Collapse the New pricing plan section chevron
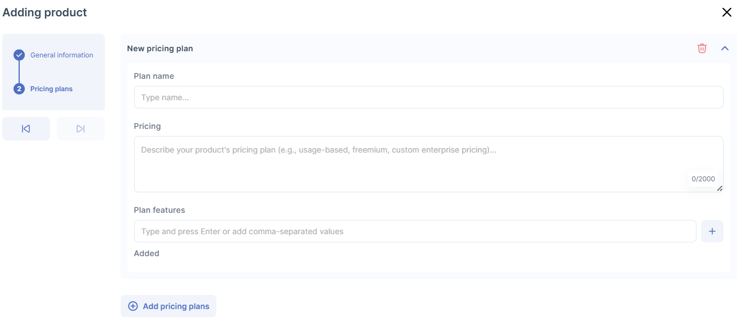The height and width of the screenshot is (322, 741). pyautogui.click(x=725, y=48)
